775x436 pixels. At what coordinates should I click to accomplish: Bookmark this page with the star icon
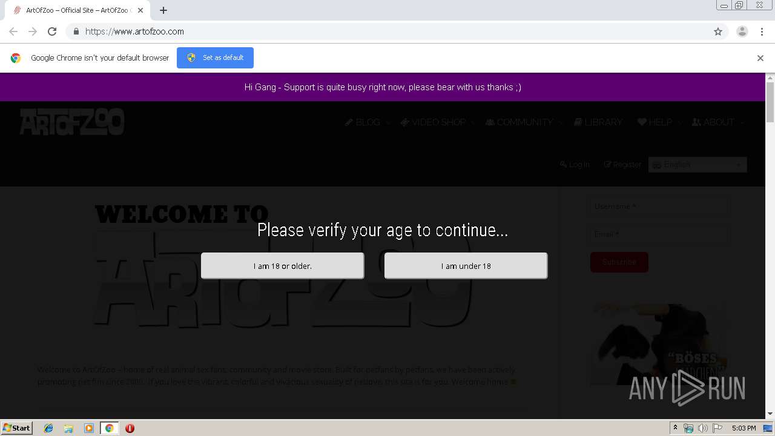718,31
